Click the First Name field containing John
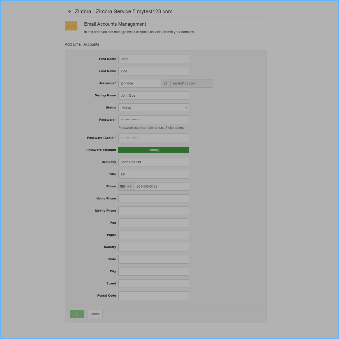Screen dimensions: 339x339 (x=154, y=59)
